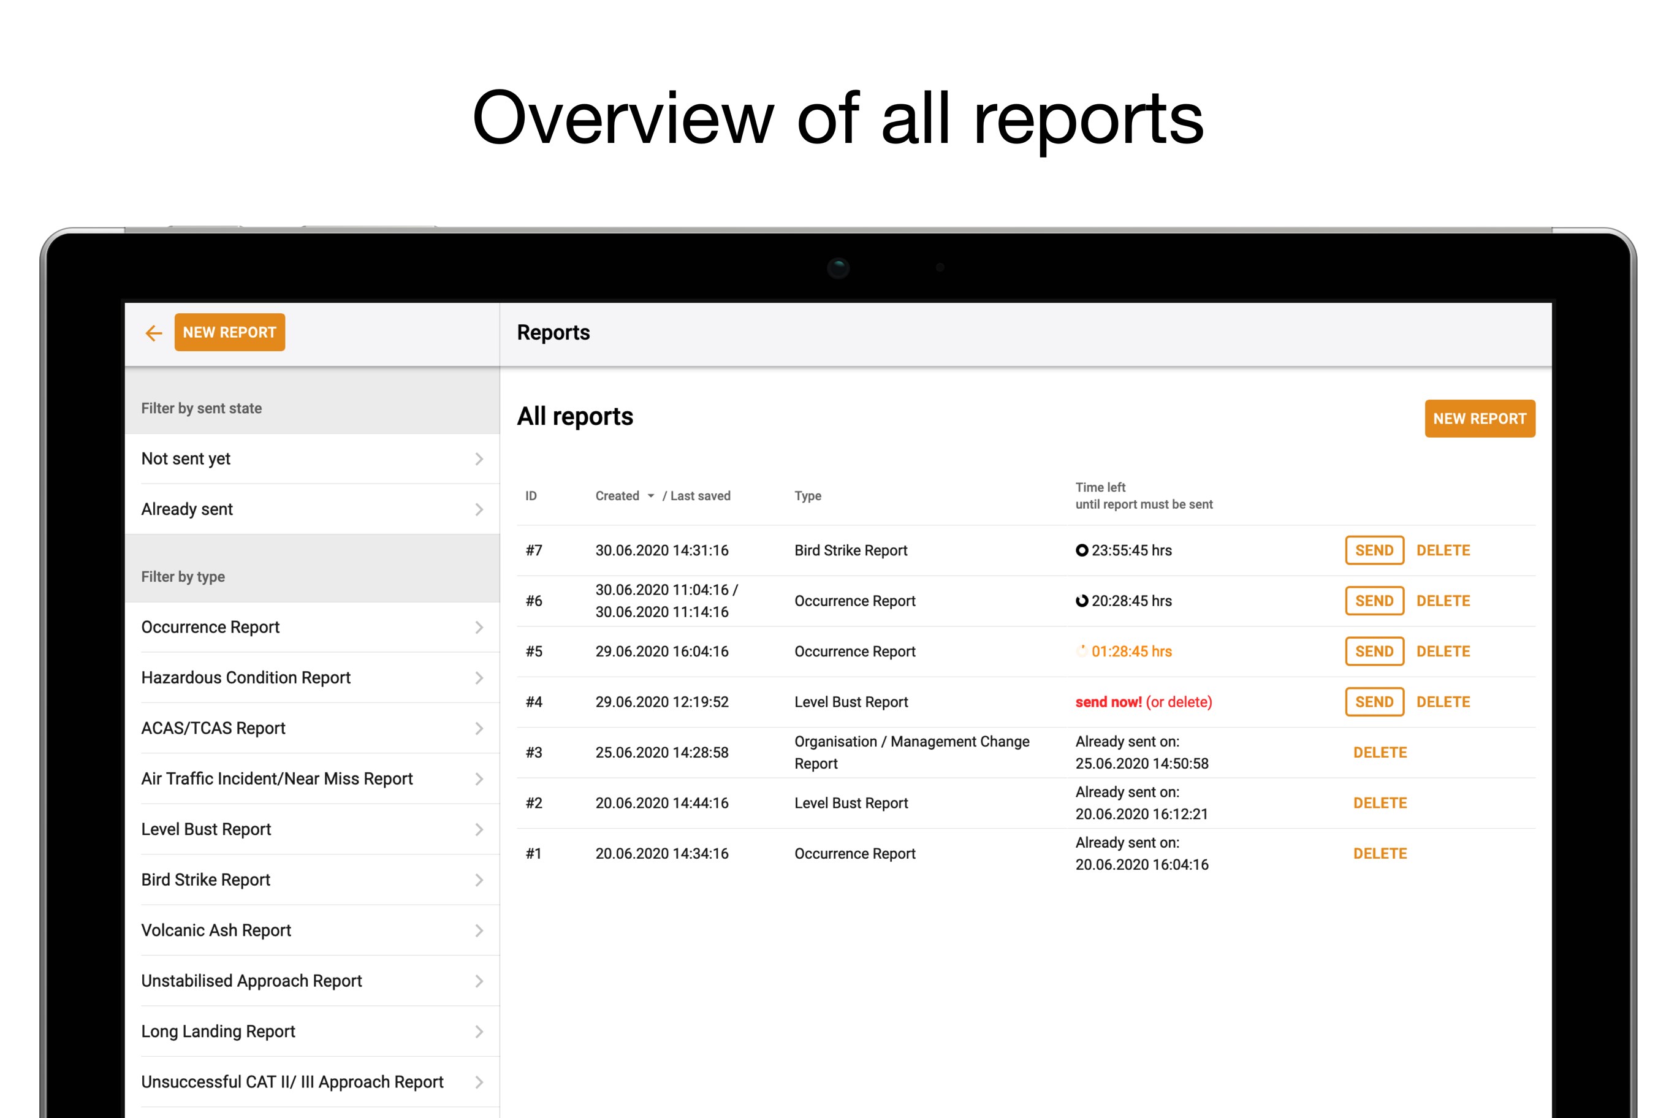The width and height of the screenshot is (1677, 1118).
Task: Click timer icon for Bird Strike report #7
Action: (x=1082, y=550)
